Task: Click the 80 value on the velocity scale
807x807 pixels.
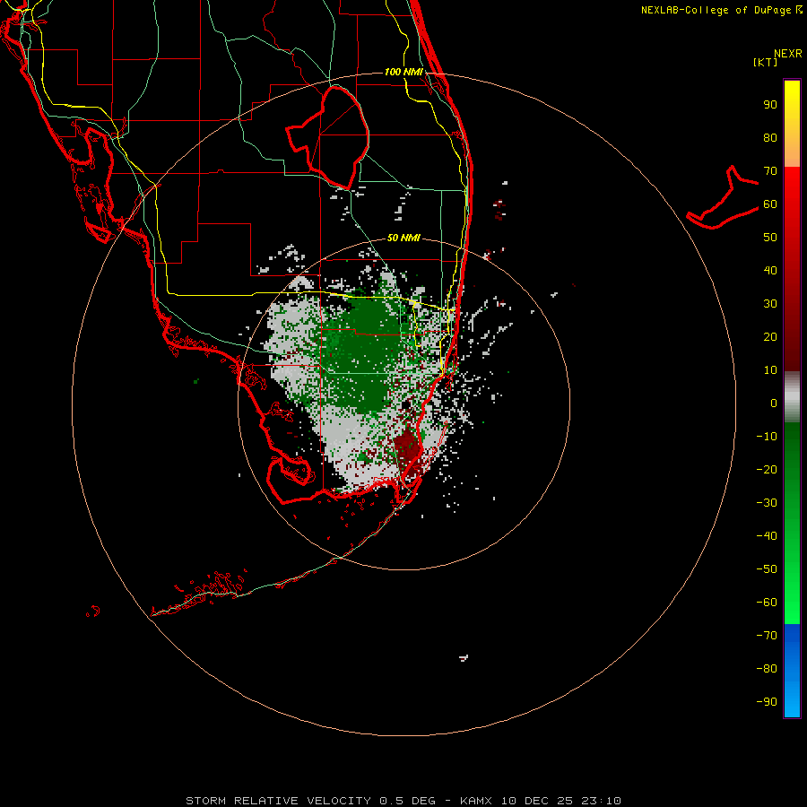Action: (x=770, y=138)
